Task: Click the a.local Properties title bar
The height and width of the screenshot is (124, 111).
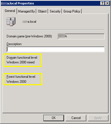Action: coord(50,3)
